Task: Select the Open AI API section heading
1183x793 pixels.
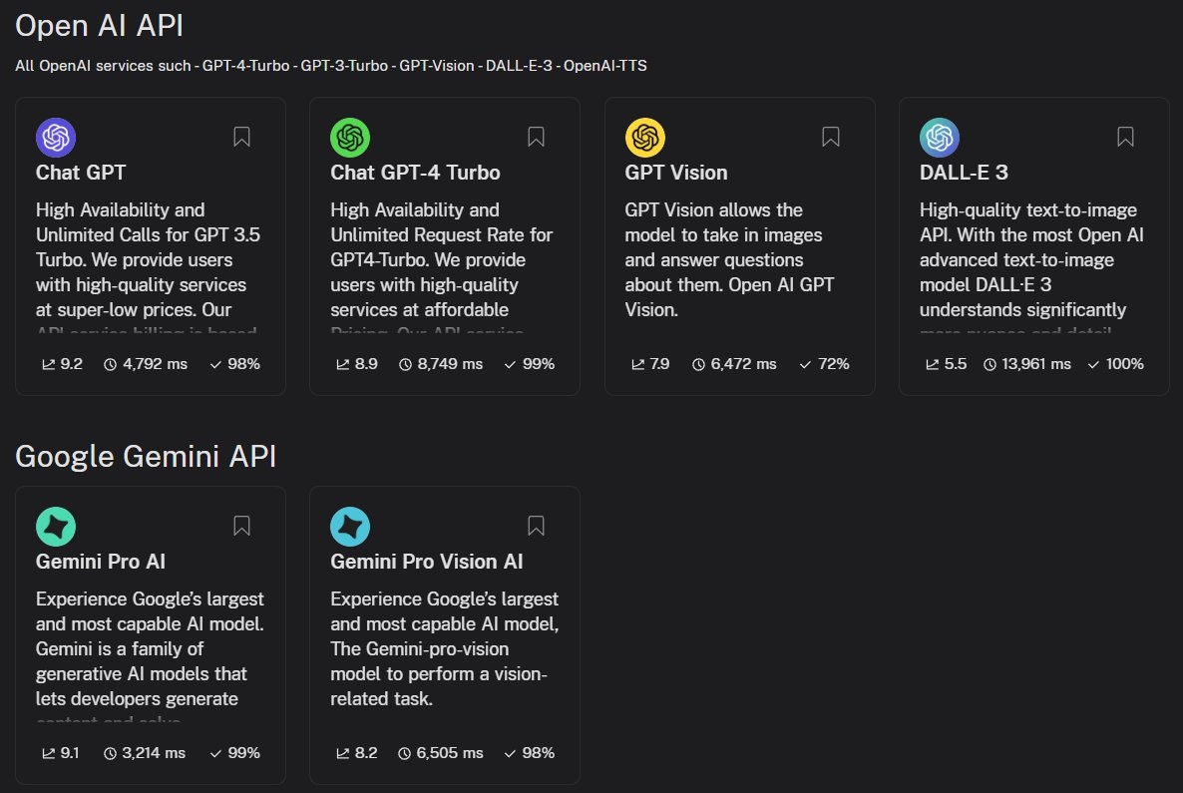Action: (99, 26)
